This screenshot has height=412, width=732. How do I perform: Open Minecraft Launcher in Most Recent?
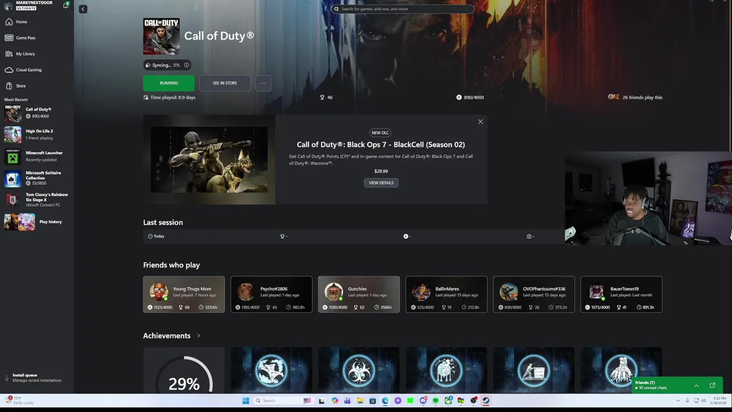click(x=37, y=156)
